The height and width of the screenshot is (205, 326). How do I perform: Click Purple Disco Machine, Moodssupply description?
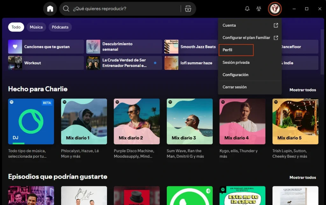point(134,154)
